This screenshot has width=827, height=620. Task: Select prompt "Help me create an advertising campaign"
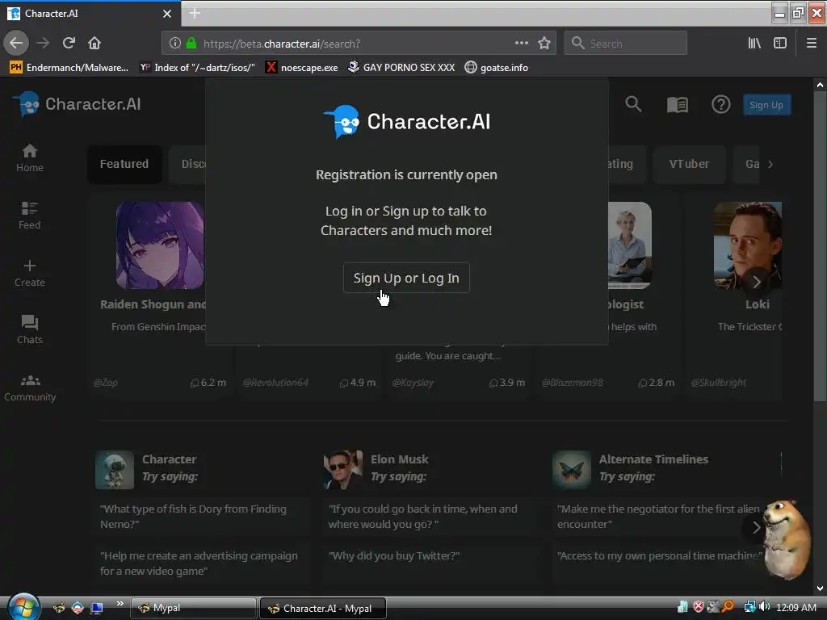[x=199, y=563]
